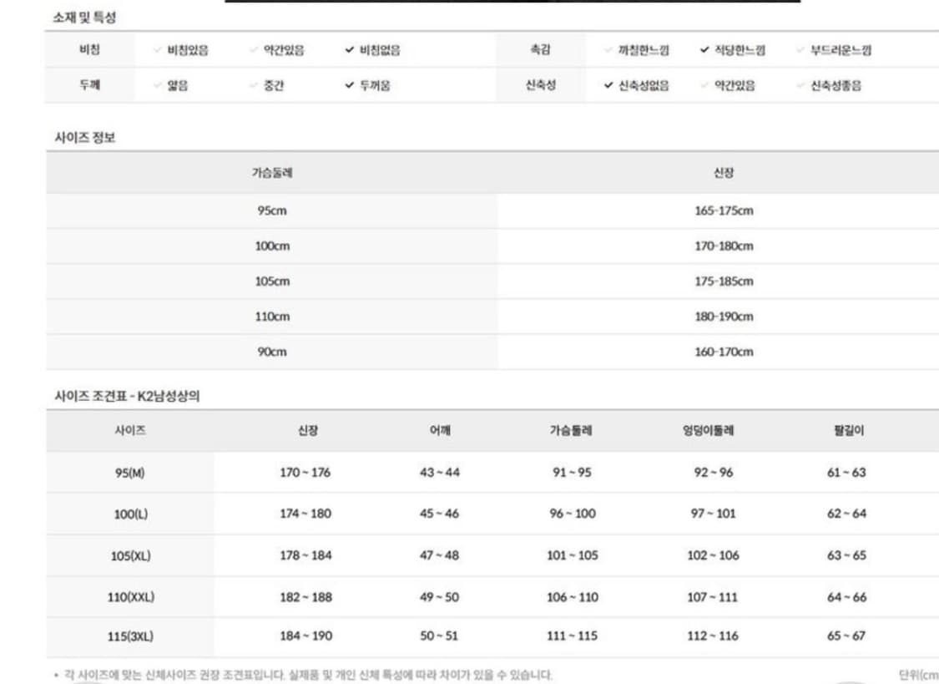Click the 신장 header in 사이즈 정보 table

tap(723, 173)
